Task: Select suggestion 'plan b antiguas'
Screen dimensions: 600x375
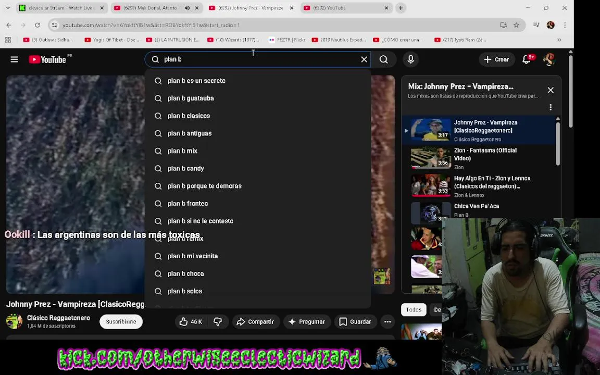Action: (257, 133)
